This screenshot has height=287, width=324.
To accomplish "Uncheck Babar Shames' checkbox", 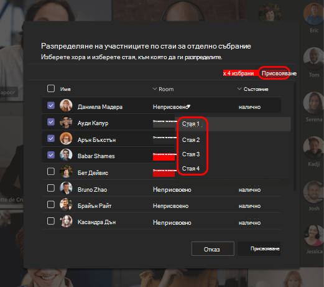I will (x=51, y=155).
